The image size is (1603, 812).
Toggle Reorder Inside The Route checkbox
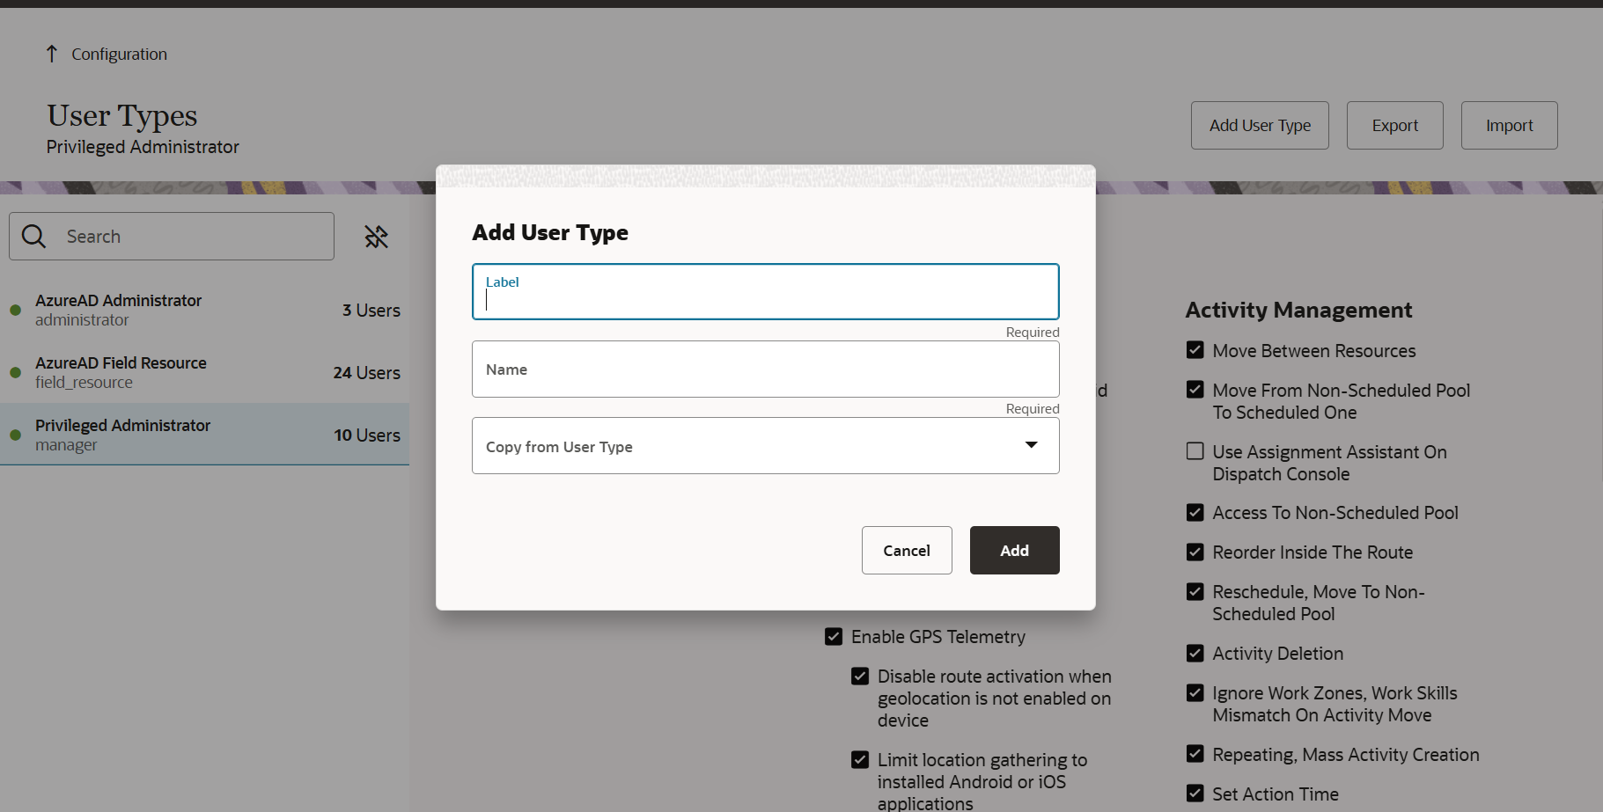click(1195, 552)
